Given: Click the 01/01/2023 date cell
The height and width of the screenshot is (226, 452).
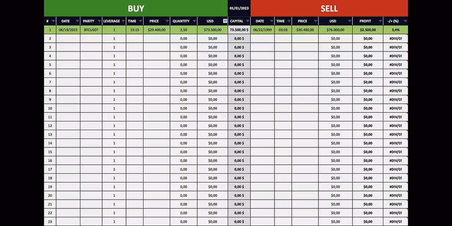Looking at the screenshot, I should click(239, 8).
